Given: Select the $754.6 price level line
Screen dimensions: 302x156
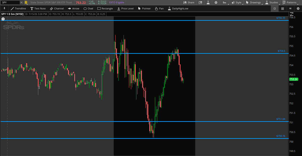Looking at the screenshot, I should click(144, 53).
